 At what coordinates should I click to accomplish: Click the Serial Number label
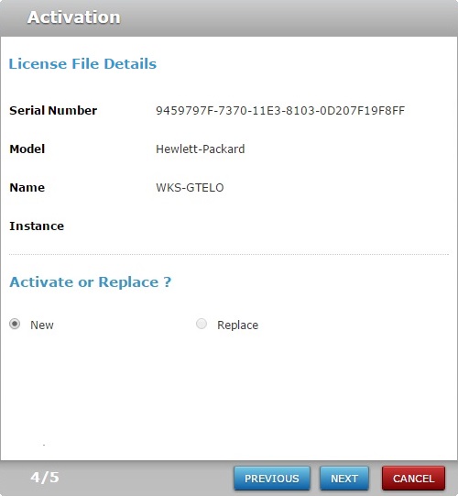coord(53,110)
